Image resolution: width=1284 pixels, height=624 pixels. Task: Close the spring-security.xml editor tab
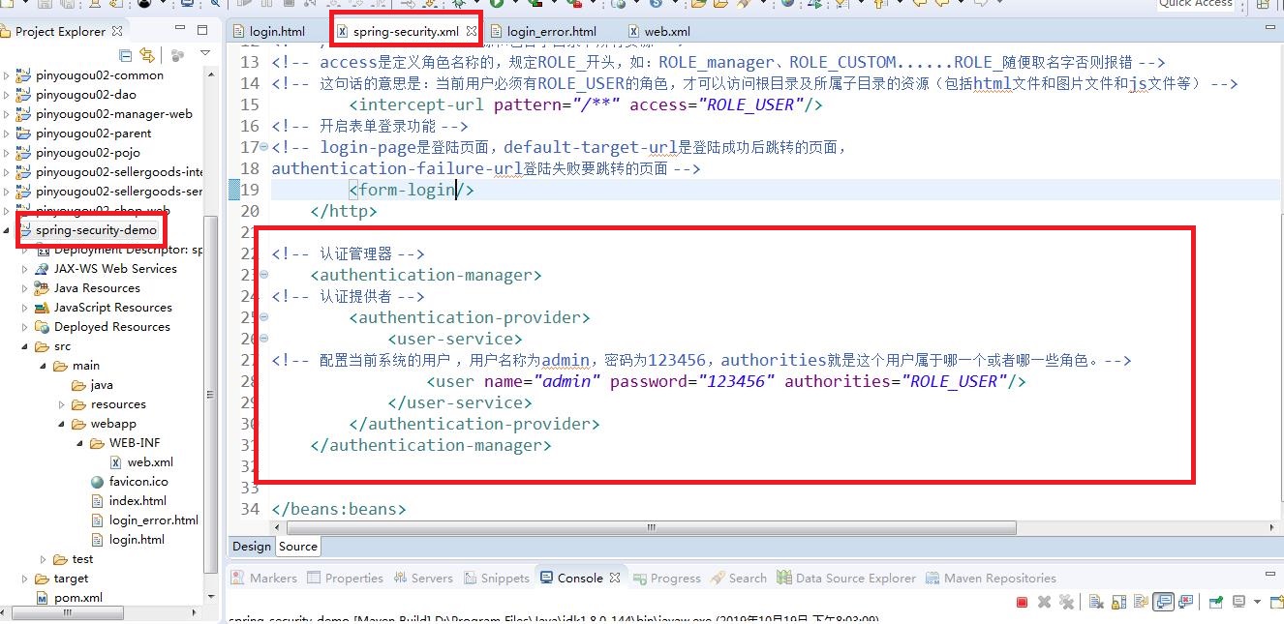pyautogui.click(x=472, y=31)
